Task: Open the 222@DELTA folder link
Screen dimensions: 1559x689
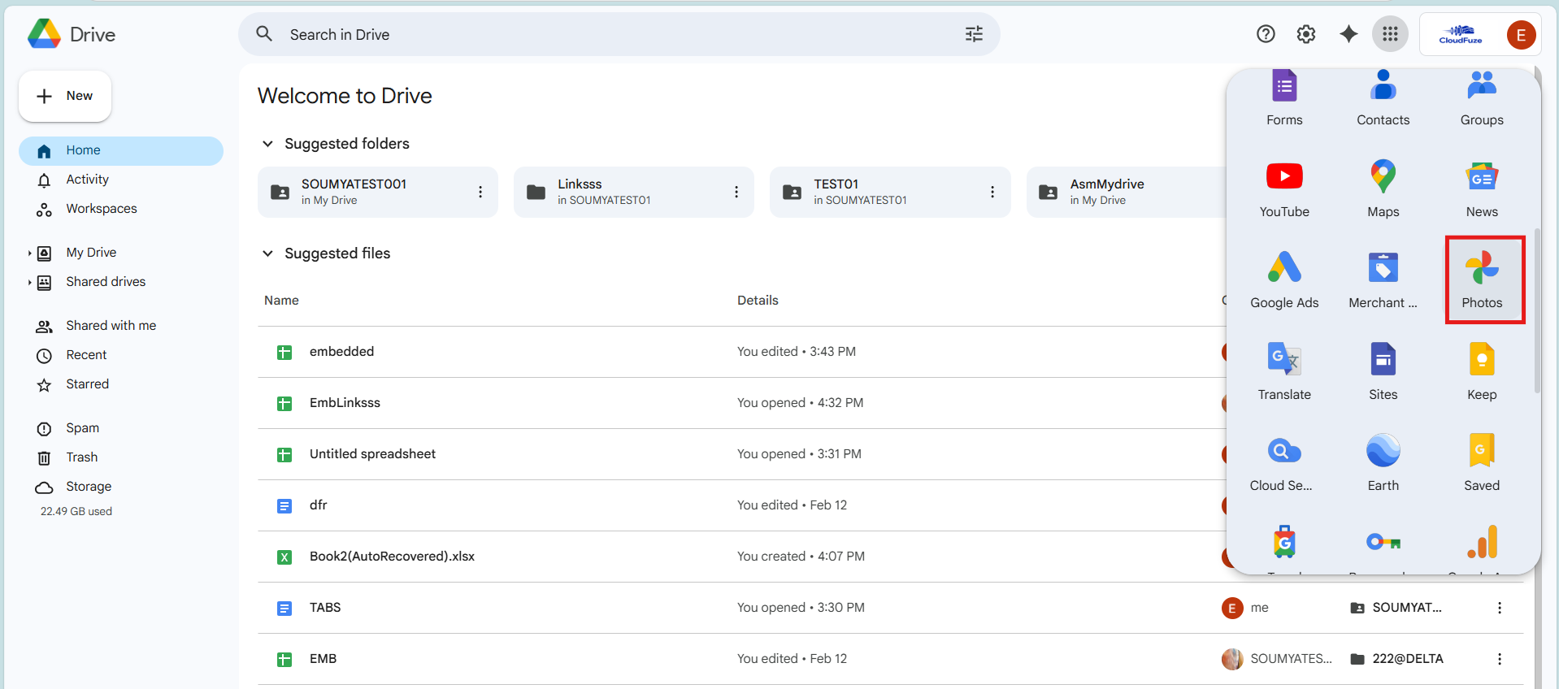Action: [1397, 659]
